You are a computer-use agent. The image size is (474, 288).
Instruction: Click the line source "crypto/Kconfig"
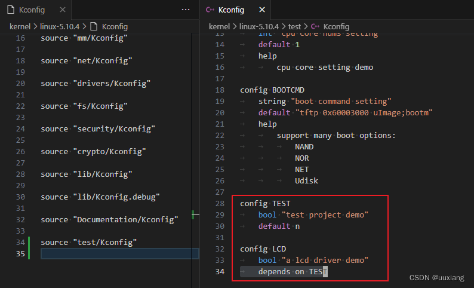(x=93, y=152)
